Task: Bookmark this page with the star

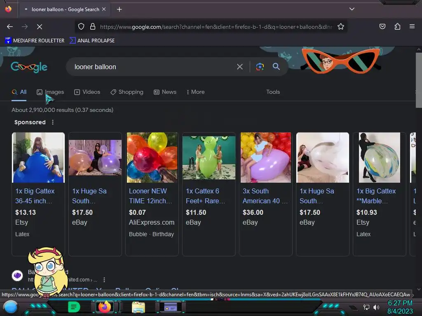Action: point(341,27)
